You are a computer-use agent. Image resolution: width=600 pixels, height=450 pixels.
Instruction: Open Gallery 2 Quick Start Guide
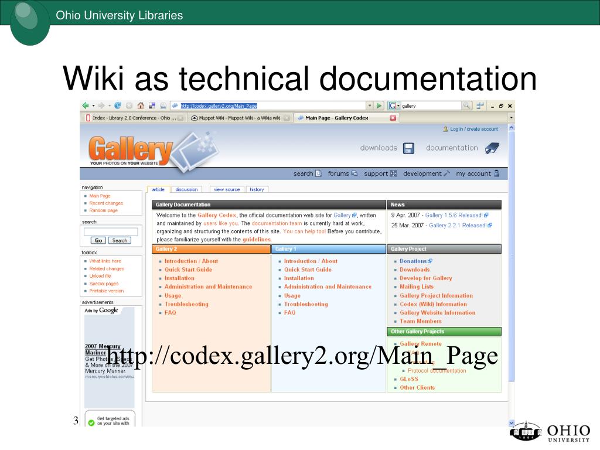[188, 270]
